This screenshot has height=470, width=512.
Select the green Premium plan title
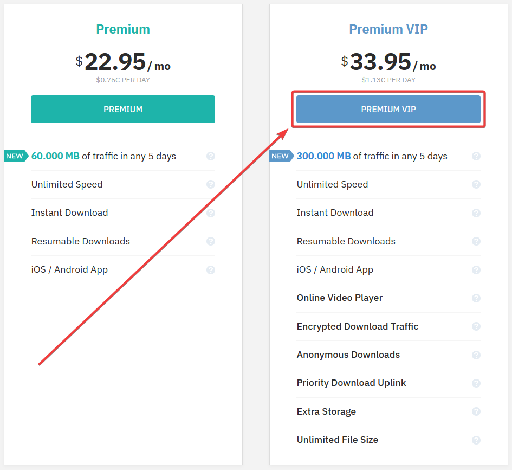123,29
